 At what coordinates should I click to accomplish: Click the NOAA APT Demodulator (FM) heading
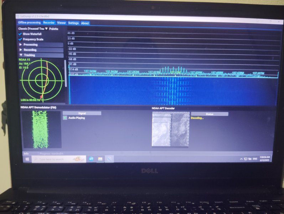38,107
